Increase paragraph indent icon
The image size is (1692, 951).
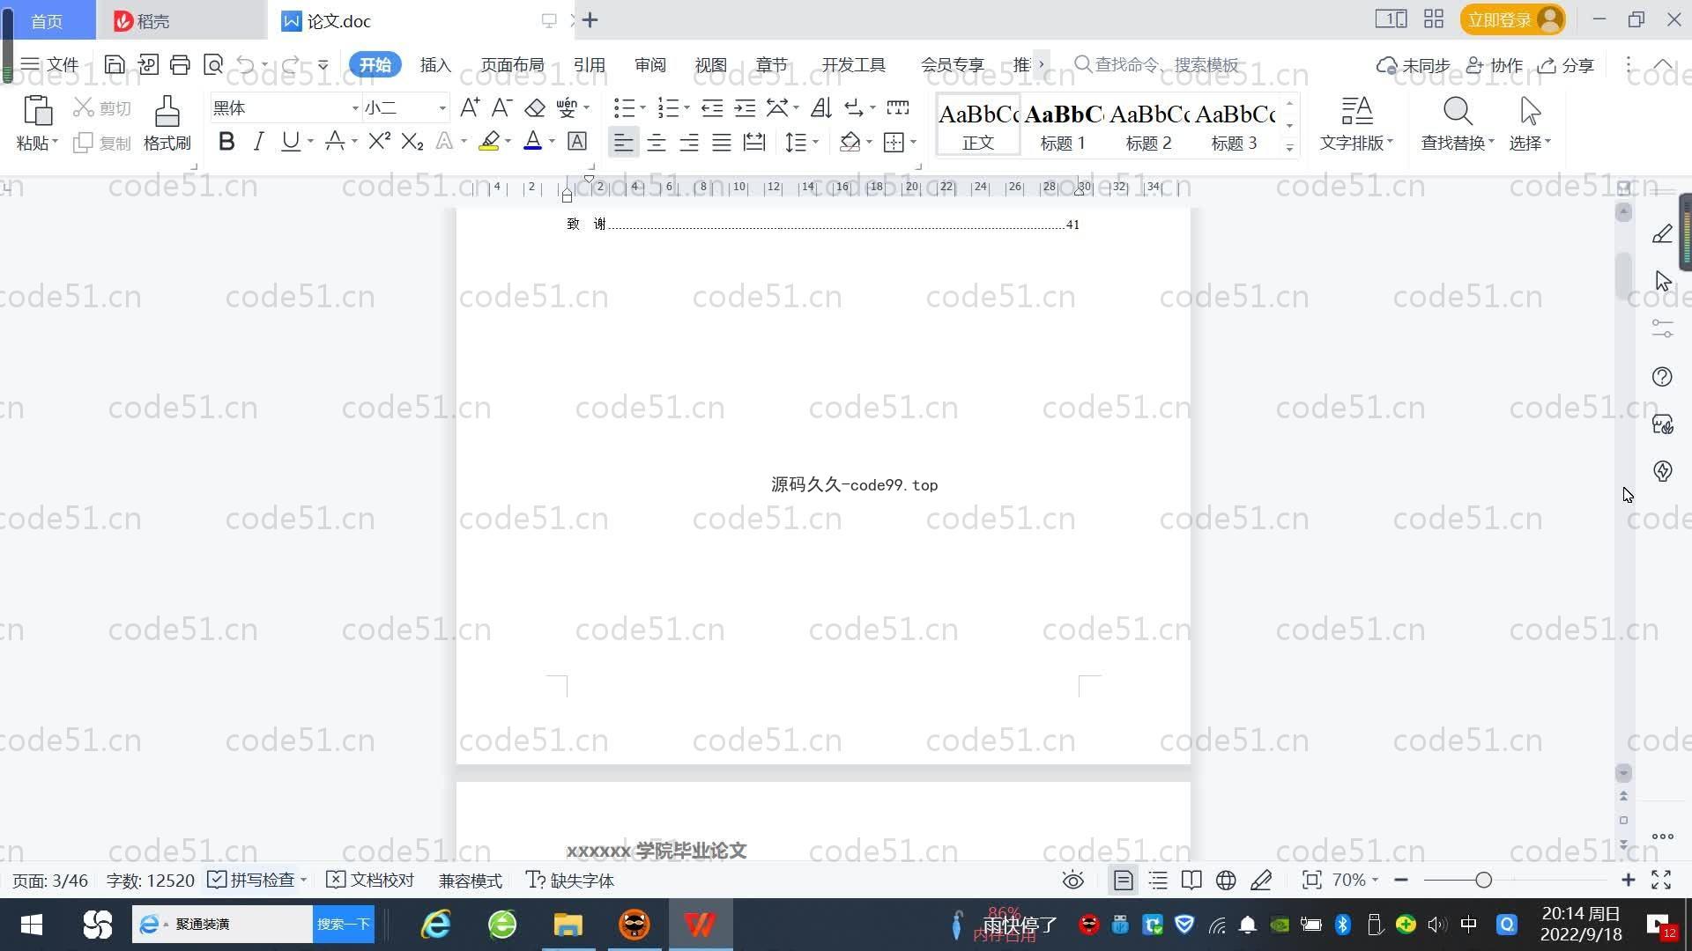click(x=745, y=107)
